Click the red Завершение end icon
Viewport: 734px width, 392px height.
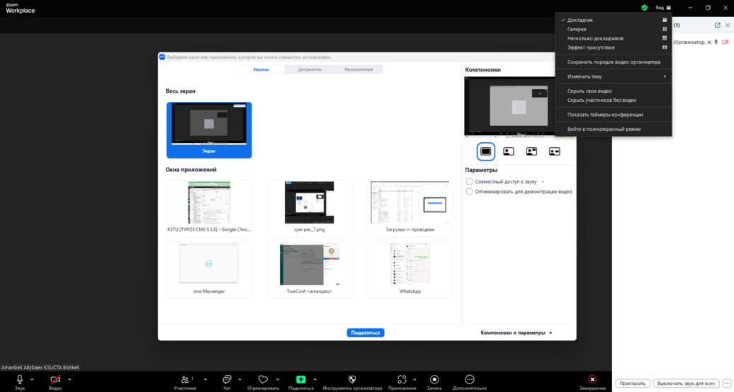coord(592,380)
